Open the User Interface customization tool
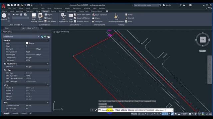The image size is (213, 119). (34, 18)
